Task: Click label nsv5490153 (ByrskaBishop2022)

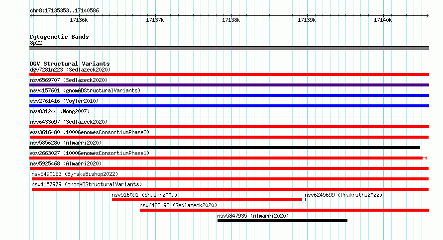Action: [75, 174]
